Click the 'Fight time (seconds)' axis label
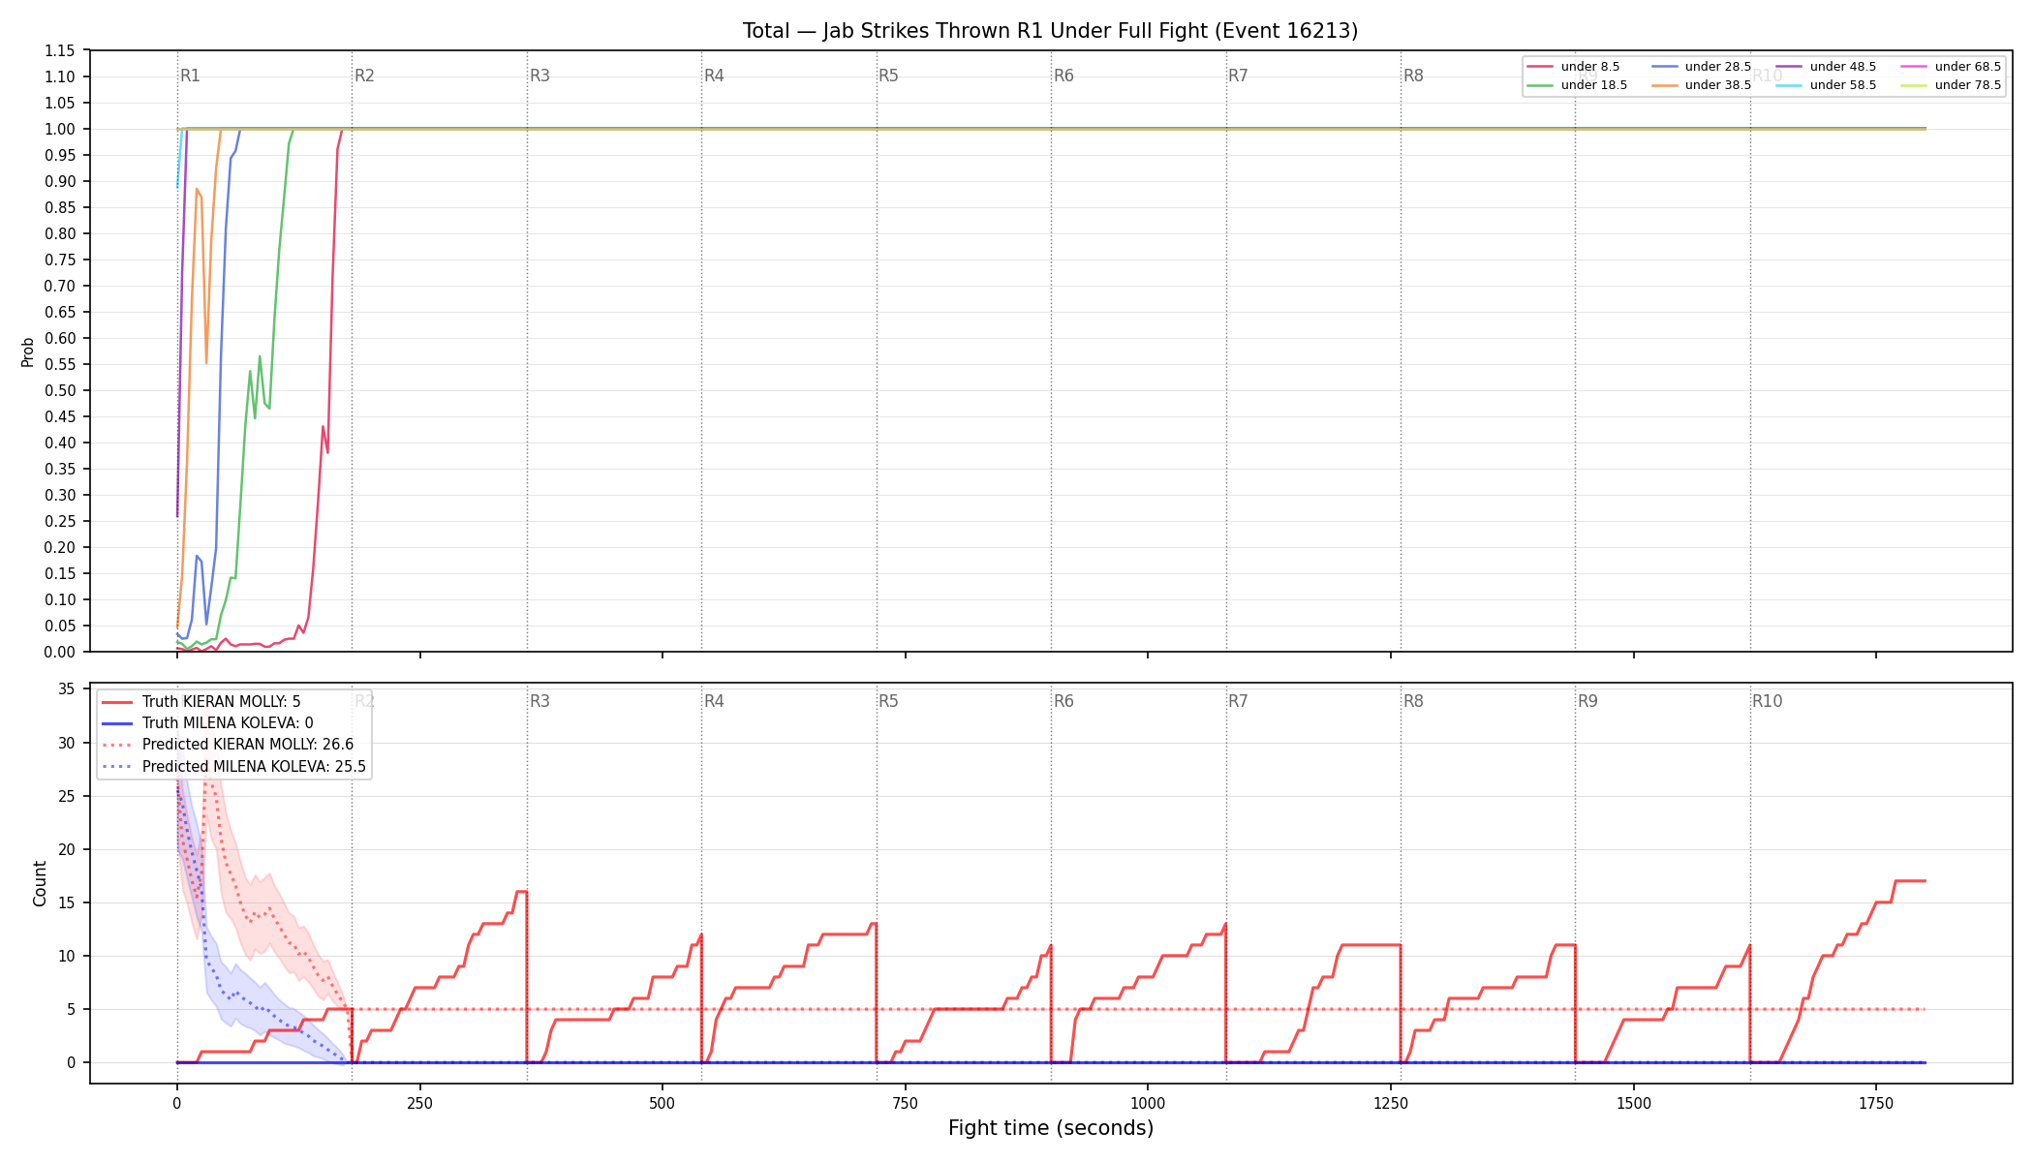The width and height of the screenshot is (2034, 1162). pyautogui.click(x=1051, y=1128)
